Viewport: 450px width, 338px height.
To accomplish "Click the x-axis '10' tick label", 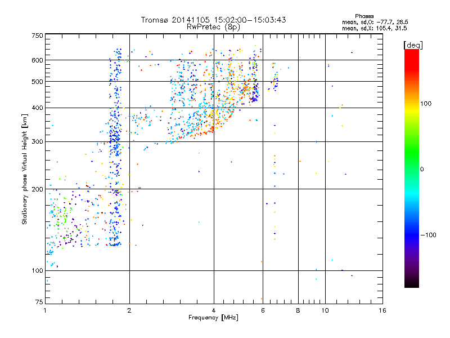I will tap(325, 310).
